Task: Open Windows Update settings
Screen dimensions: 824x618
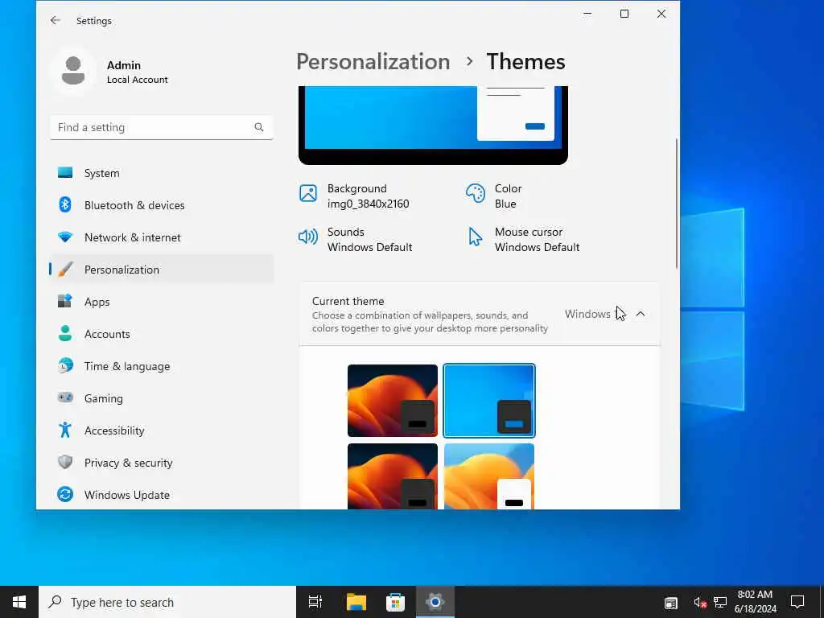Action: tap(162, 495)
